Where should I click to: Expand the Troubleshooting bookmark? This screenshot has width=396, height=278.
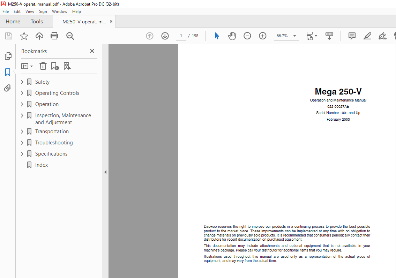pyautogui.click(x=22, y=142)
